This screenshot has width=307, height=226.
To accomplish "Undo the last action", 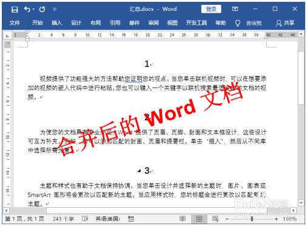I will pyautogui.click(x=27, y=9).
